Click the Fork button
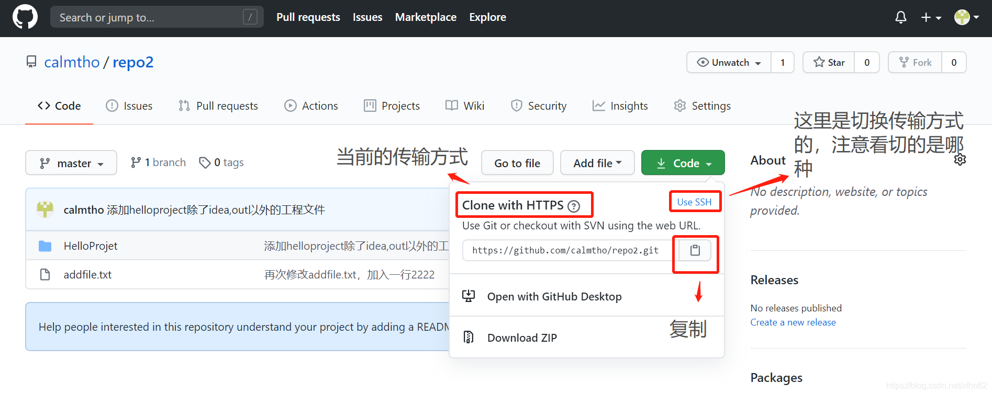This screenshot has width=992, height=395. [915, 62]
